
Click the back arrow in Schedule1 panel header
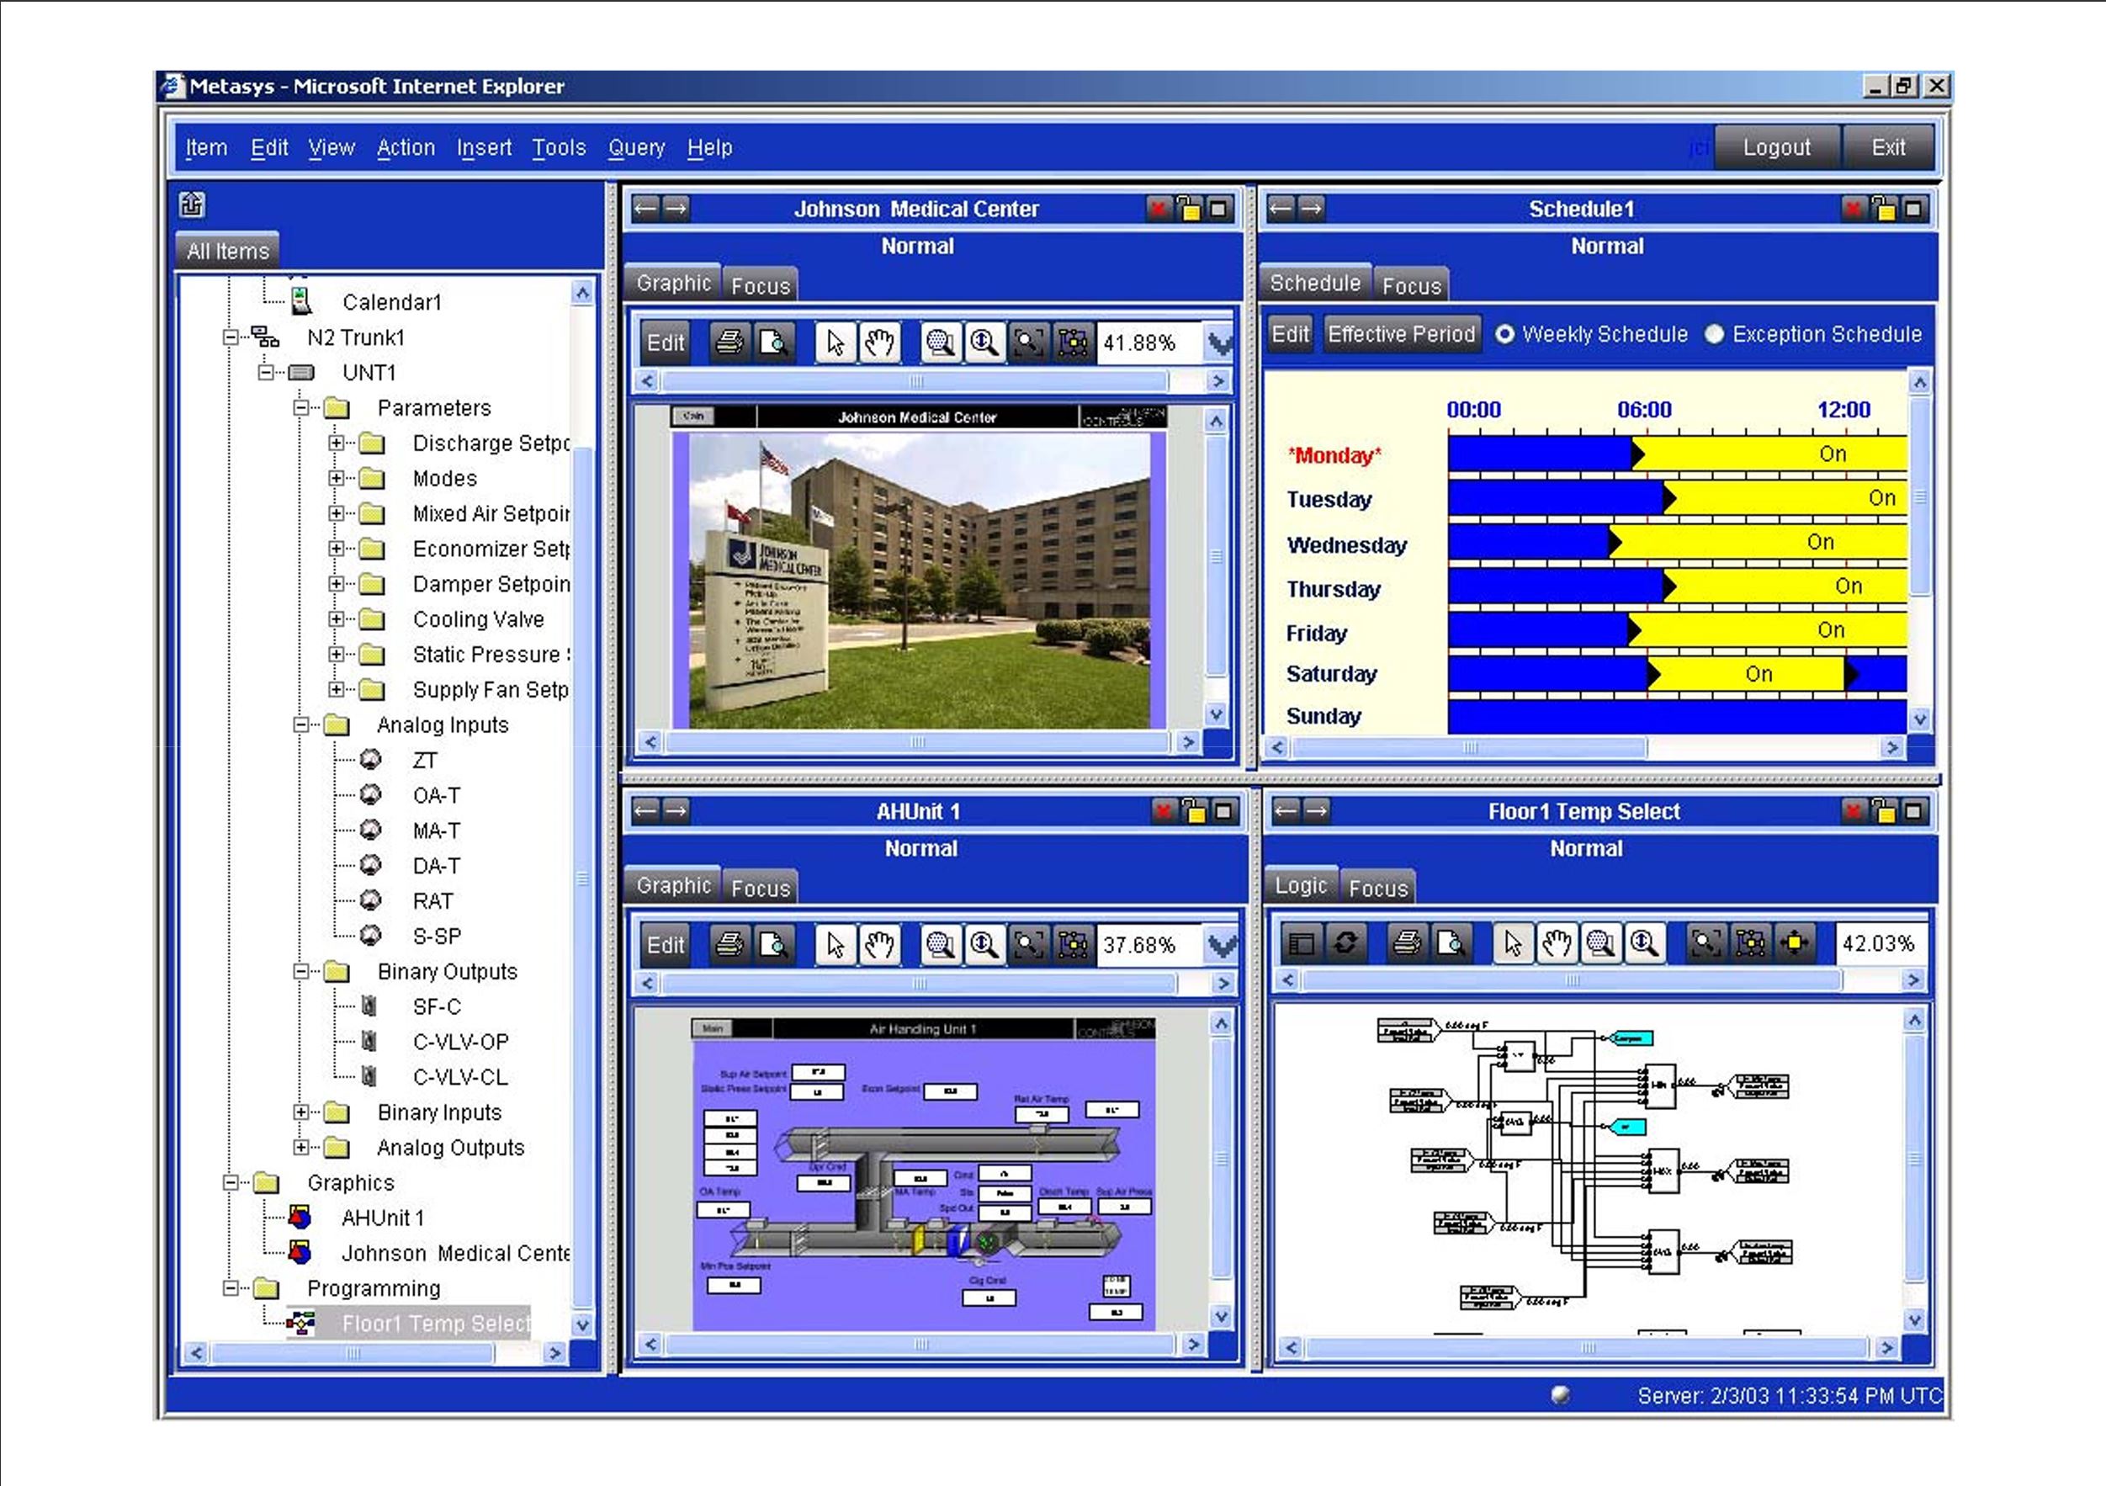tap(1281, 210)
